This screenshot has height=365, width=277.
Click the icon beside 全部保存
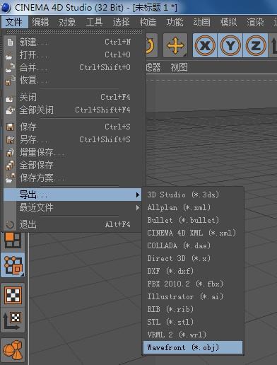[x=10, y=166]
